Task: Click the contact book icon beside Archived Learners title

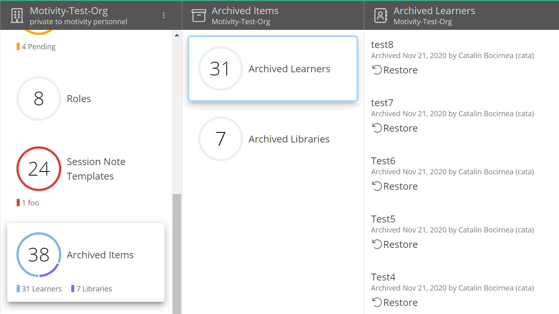Action: (380, 15)
